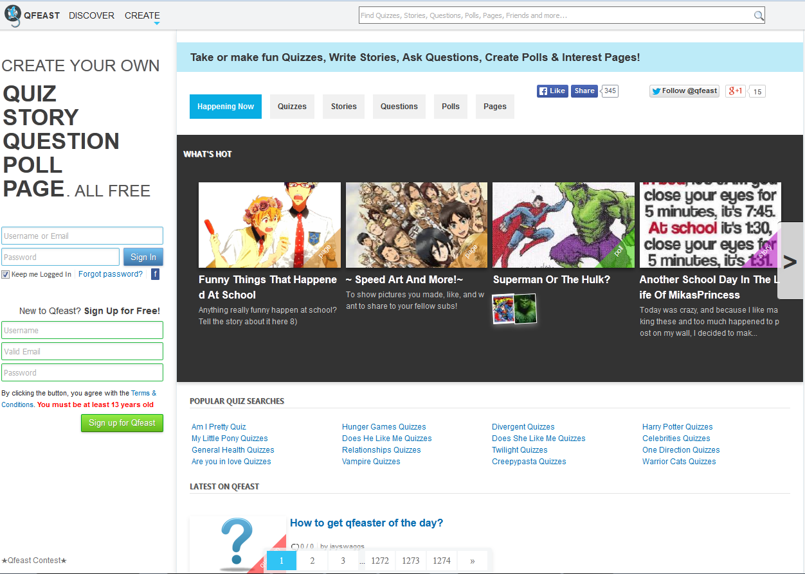This screenshot has height=574, width=805.
Task: Toggle the Keep me Logged In checkbox
Action: click(6, 275)
